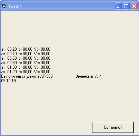Maximize the Form1 window
The width and height of the screenshot is (139, 136).
pyautogui.click(x=126, y=6)
